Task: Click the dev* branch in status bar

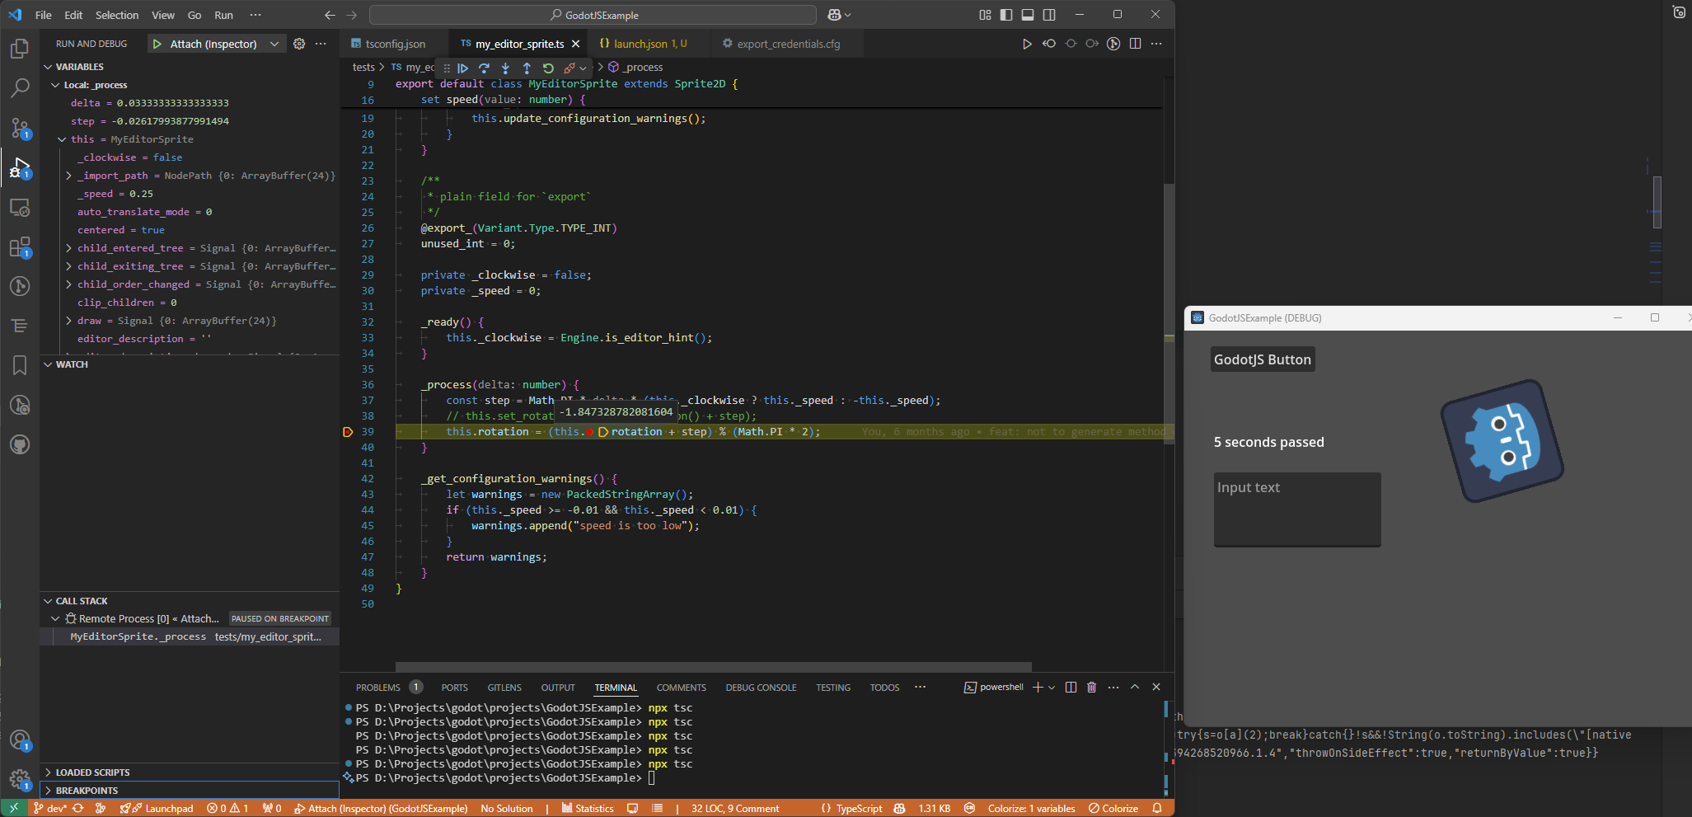Action: [x=50, y=809]
